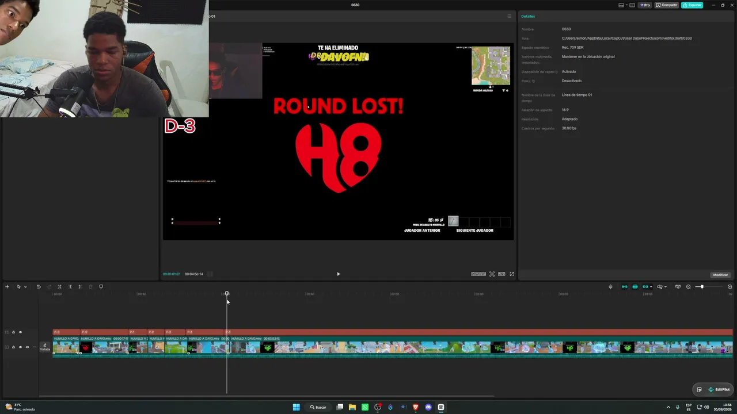The image size is (737, 414).
Task: Expand the layout selector dropdown arrow
Action: tap(626, 5)
